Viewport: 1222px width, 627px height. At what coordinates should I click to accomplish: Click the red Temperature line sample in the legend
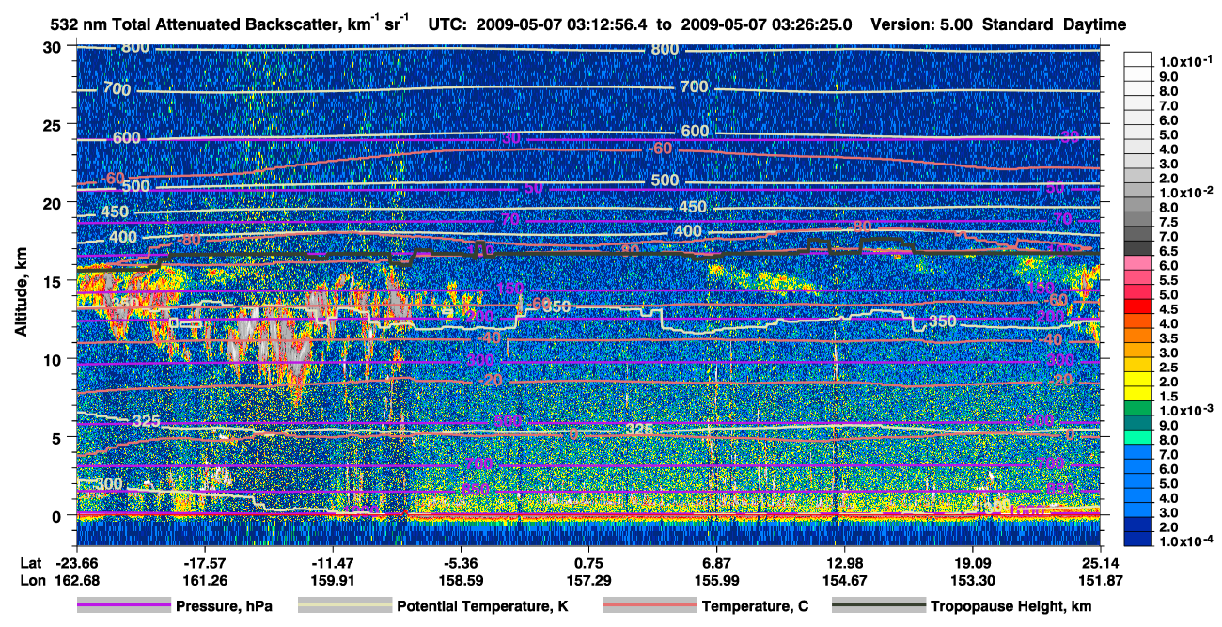pyautogui.click(x=650, y=606)
